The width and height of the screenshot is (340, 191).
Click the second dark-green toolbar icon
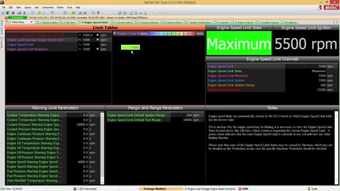click(7, 13)
